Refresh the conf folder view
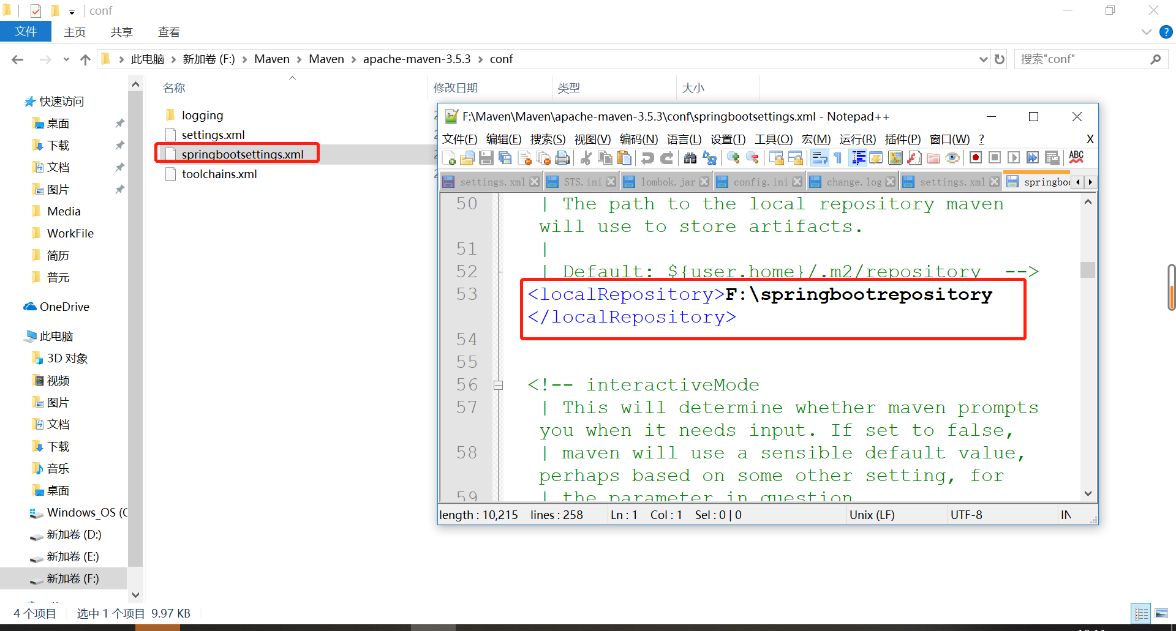This screenshot has height=631, width=1176. pyautogui.click(x=1000, y=59)
